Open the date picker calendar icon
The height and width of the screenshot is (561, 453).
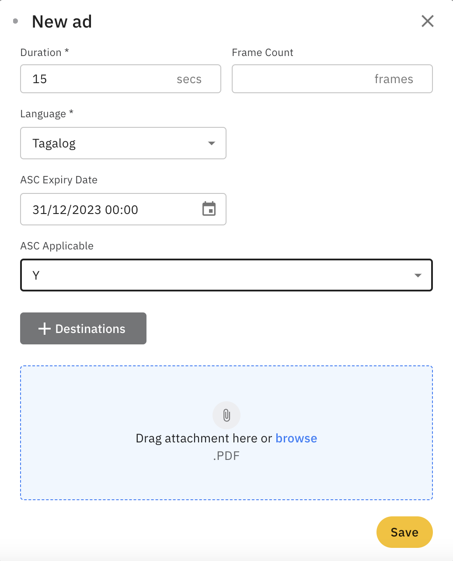pyautogui.click(x=209, y=209)
